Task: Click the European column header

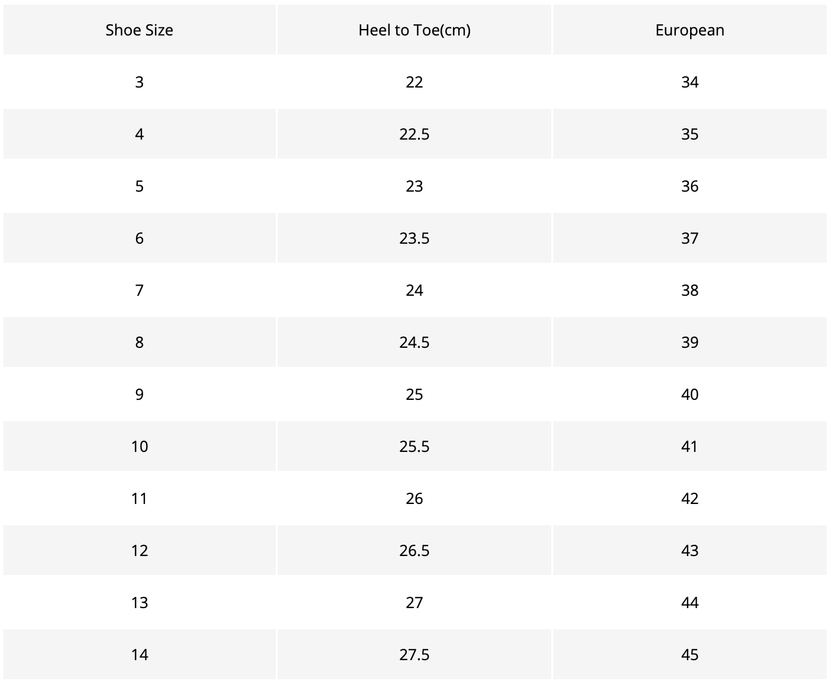Action: coord(689,30)
